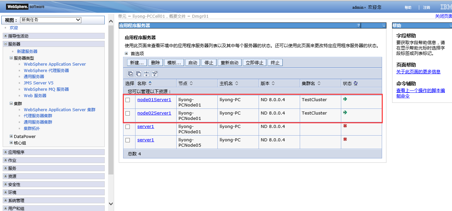Tick the checkbox for server1 on liyong-PCNode05

(127, 140)
